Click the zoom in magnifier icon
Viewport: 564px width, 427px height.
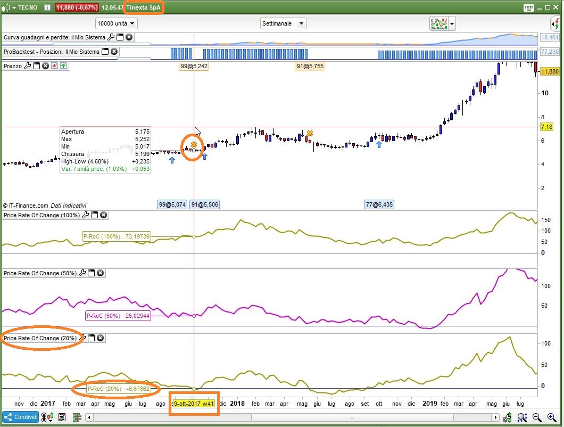click(552, 417)
